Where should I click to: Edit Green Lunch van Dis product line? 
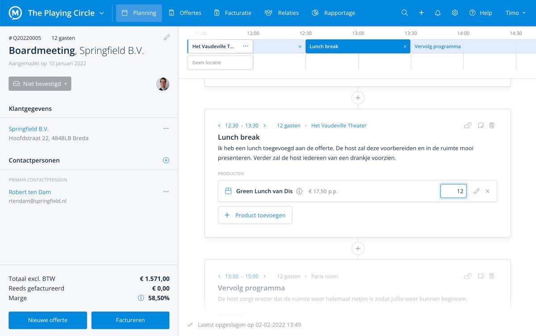click(x=476, y=191)
